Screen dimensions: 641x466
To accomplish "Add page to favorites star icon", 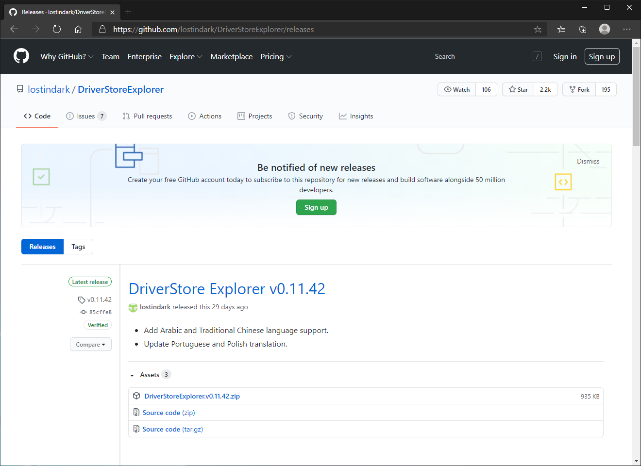I will click(x=538, y=29).
